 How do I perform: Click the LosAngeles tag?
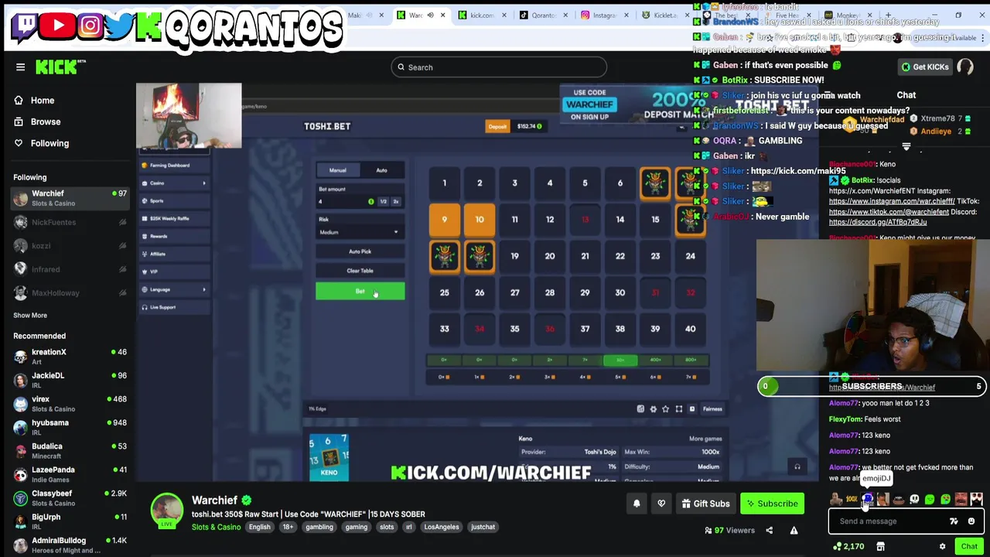(x=442, y=527)
